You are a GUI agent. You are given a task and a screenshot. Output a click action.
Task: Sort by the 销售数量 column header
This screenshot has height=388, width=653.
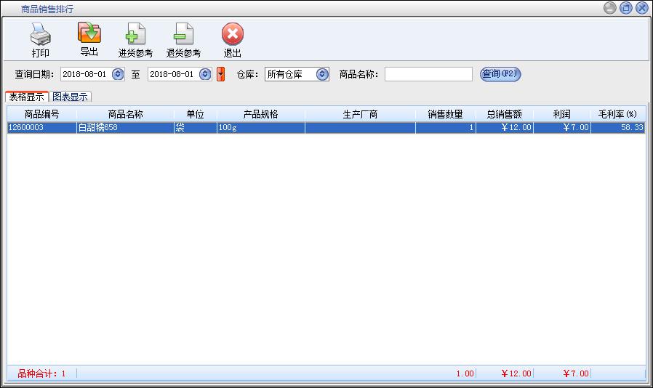coord(445,114)
